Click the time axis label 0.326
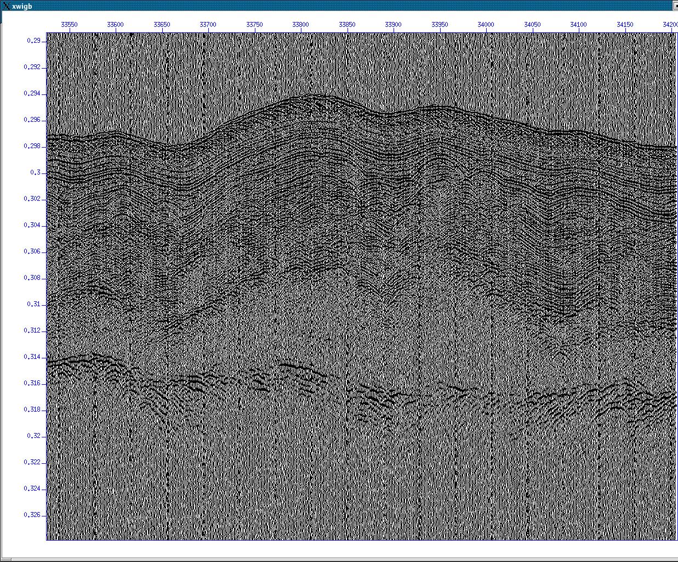Image resolution: width=678 pixels, height=562 pixels. 32,515
